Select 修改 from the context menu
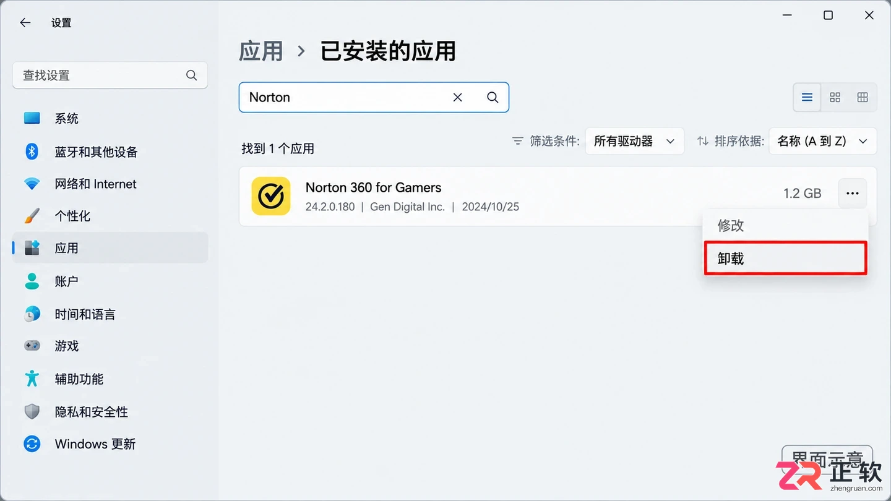Image resolution: width=891 pixels, height=501 pixels. tap(786, 226)
